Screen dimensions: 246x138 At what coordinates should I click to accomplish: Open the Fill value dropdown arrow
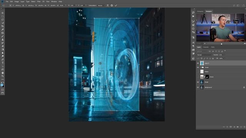click(224, 59)
